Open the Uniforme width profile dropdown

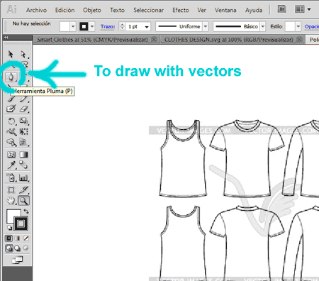[206, 26]
